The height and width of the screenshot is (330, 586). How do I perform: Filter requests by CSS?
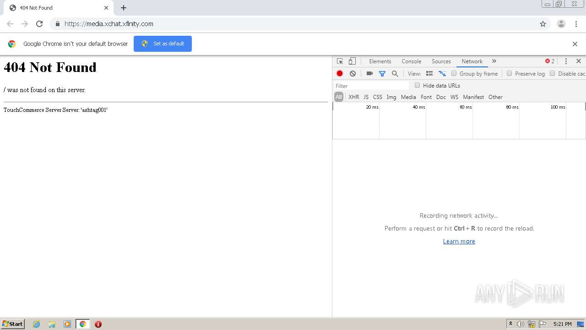[x=378, y=97]
